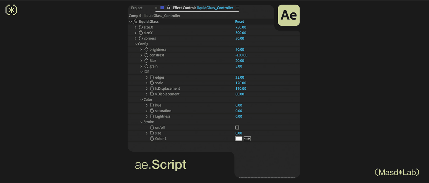Screen dimensions: 429x183
Task: Click the h.Displacement stopwatch icon
Action: click(152, 89)
